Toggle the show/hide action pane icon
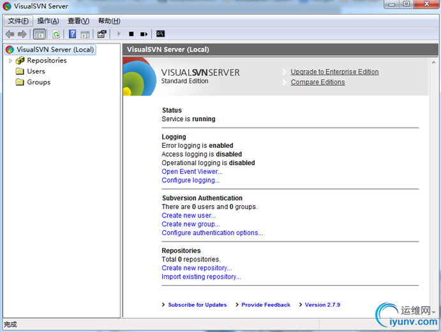Viewport: 441px width, 332px height. [x=86, y=34]
